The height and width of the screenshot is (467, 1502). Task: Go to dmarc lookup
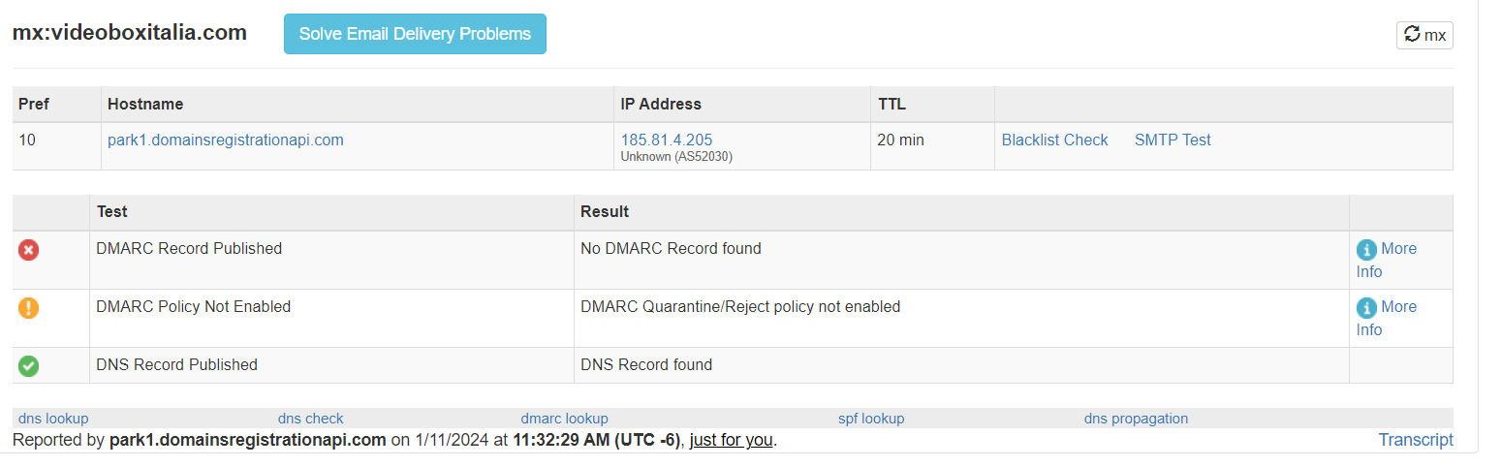(564, 419)
